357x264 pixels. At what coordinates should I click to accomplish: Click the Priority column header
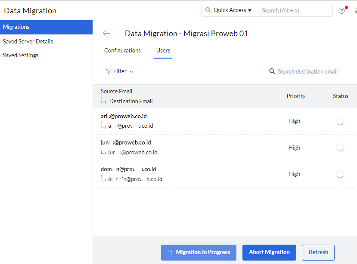point(296,96)
